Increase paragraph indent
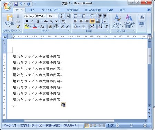 (x=105, y=16)
